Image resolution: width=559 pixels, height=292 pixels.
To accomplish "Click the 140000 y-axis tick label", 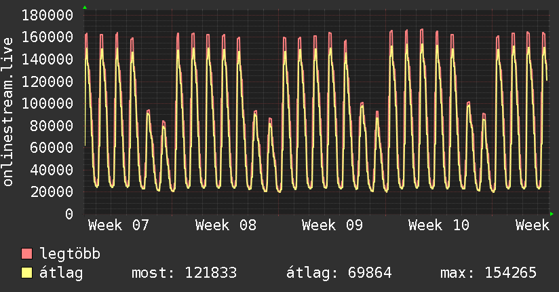I will 47,59.
